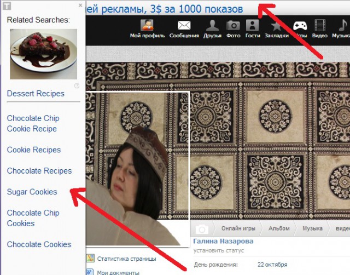Select the Sugar Cookies link

32,192
